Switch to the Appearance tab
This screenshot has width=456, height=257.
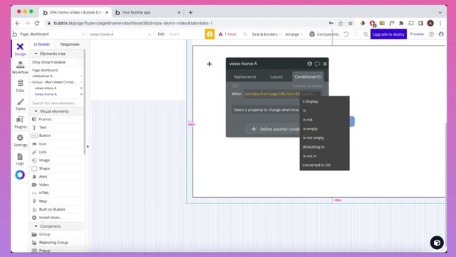tap(245, 76)
